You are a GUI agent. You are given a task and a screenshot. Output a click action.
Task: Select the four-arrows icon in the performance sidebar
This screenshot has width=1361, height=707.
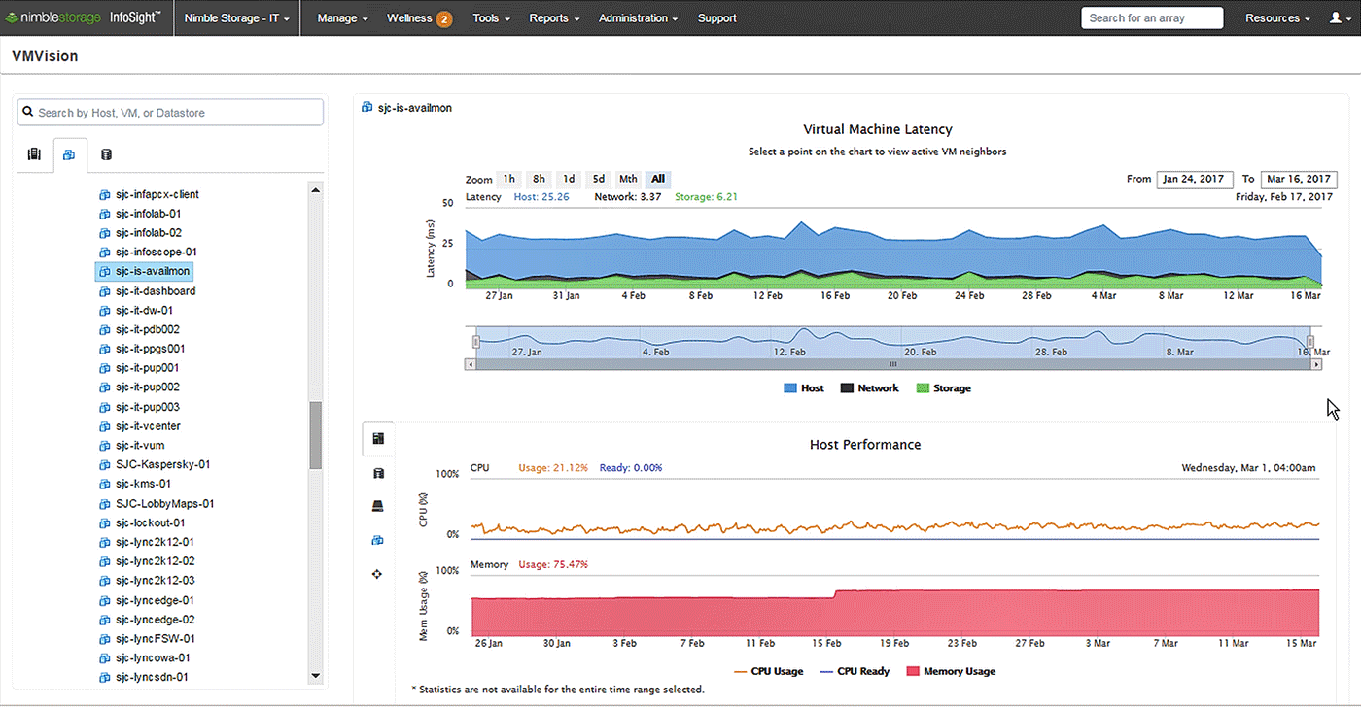pyautogui.click(x=378, y=574)
